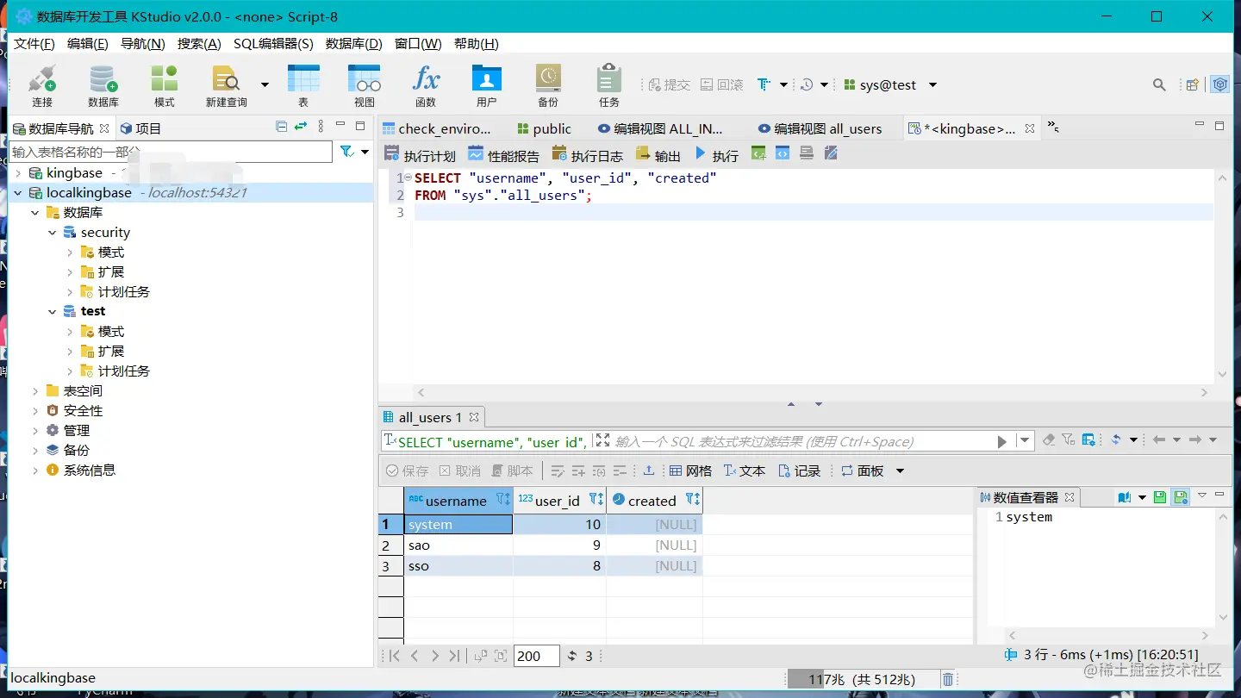The image size is (1241, 698).
Task: Switch to the 编辑视图 all_users tab
Action: 820,128
